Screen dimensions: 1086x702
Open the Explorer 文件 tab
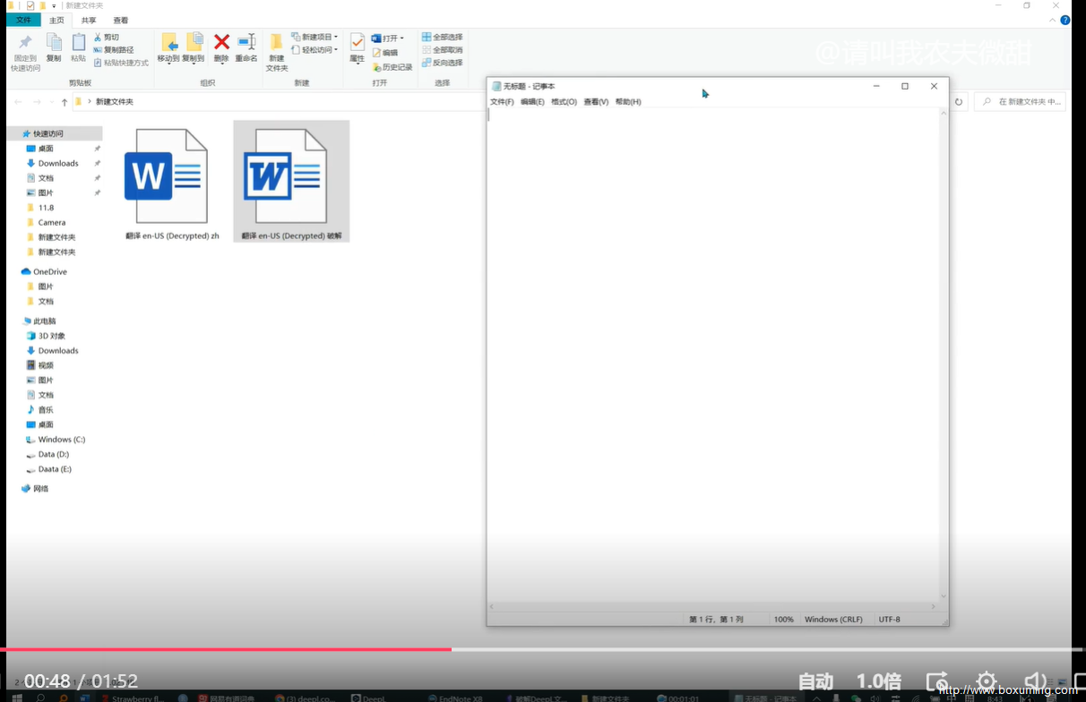click(x=23, y=20)
